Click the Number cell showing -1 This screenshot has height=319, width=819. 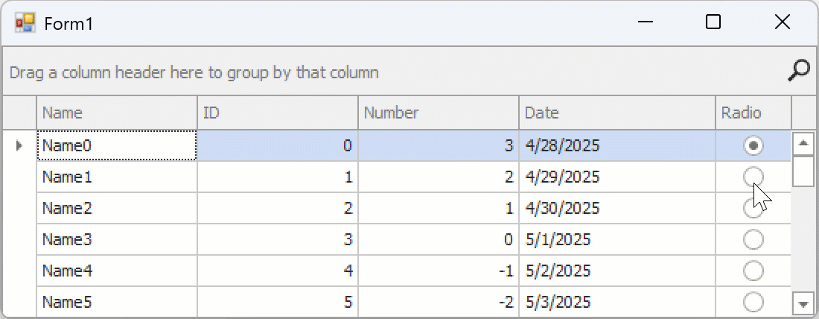(x=439, y=271)
